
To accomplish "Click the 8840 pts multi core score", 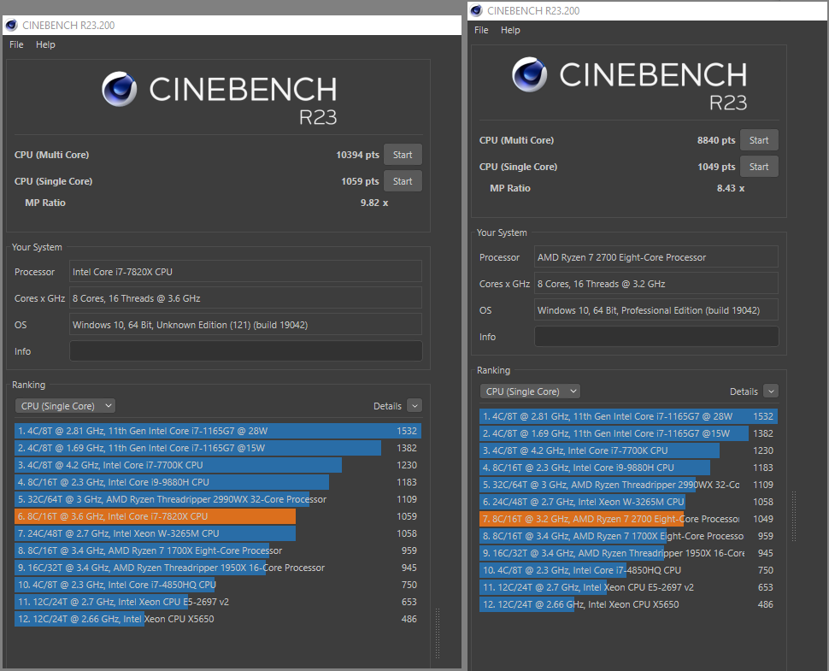I will (x=716, y=140).
